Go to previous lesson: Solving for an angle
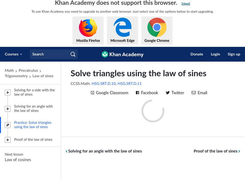 pos(104,151)
